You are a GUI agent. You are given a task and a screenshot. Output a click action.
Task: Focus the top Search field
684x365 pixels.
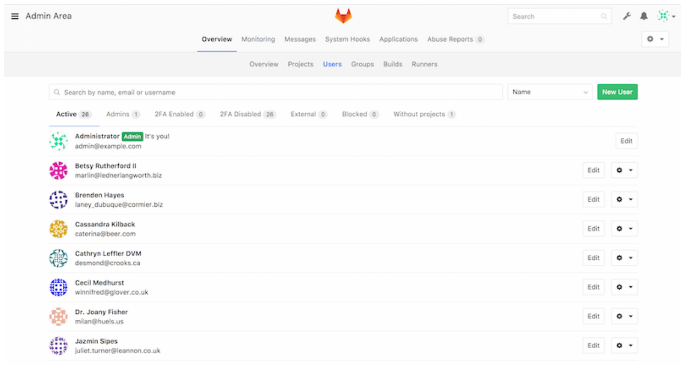560,16
